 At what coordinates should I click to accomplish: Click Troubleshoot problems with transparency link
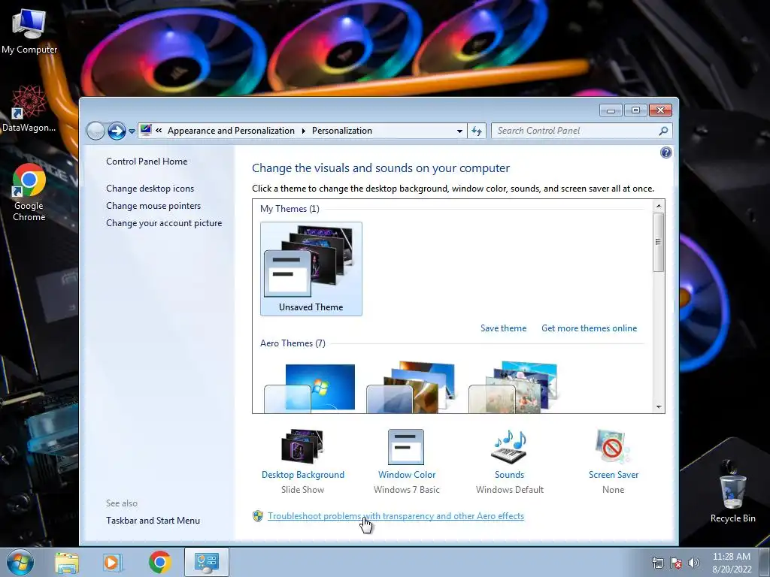396,516
